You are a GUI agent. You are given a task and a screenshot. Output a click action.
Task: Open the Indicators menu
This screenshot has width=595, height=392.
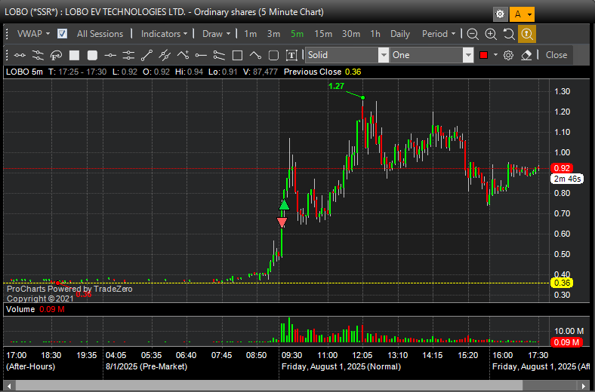164,34
